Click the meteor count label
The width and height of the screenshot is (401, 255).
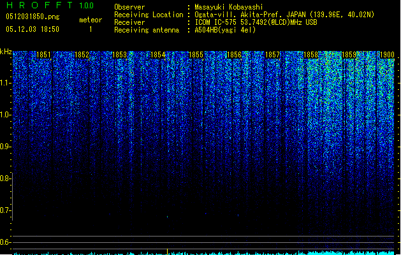[x=91, y=20]
